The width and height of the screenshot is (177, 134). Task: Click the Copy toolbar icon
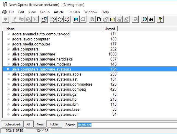click(22, 19)
